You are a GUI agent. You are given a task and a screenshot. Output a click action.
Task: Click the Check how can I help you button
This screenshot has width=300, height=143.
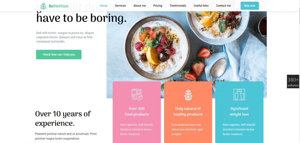pyautogui.click(x=59, y=54)
